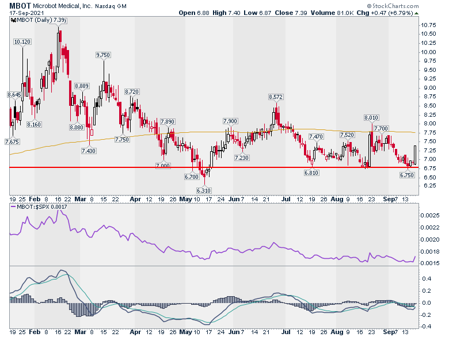This screenshot has width=449, height=337.
Task: Click the green up-arrow change indicator
Action: pyautogui.click(x=416, y=13)
